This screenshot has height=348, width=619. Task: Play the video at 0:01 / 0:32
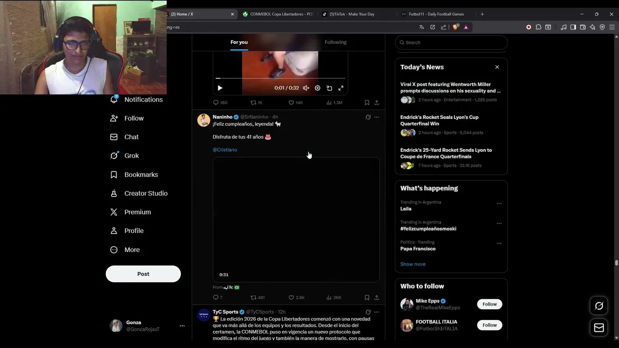click(x=220, y=88)
